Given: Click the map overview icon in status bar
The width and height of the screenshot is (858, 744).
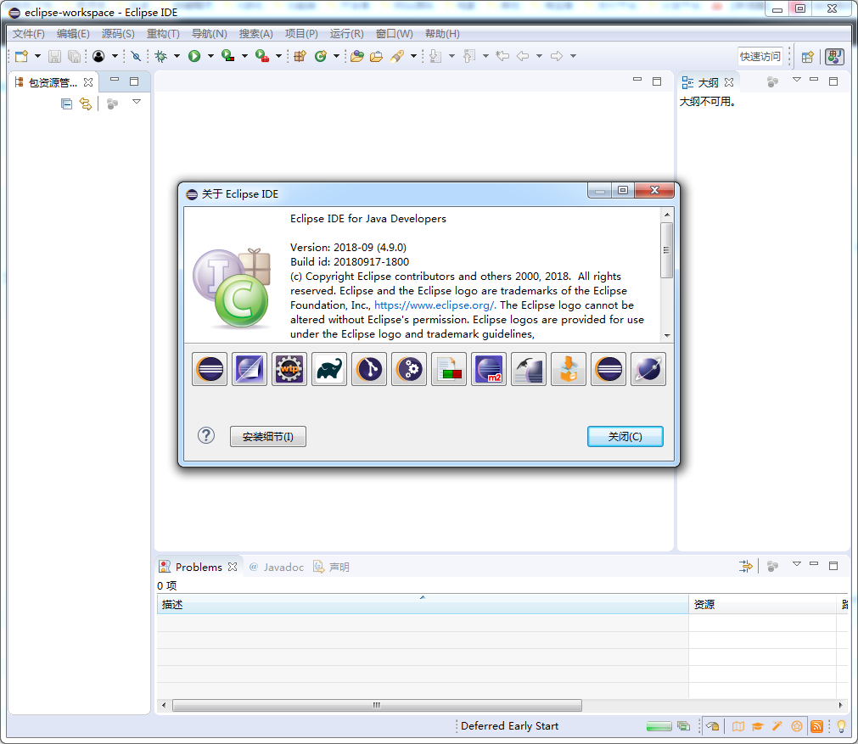Looking at the screenshot, I should [738, 726].
